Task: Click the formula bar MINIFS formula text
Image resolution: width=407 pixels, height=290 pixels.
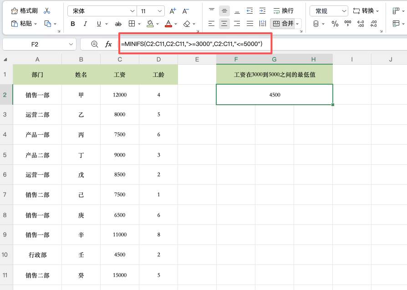Action: pyautogui.click(x=192, y=44)
